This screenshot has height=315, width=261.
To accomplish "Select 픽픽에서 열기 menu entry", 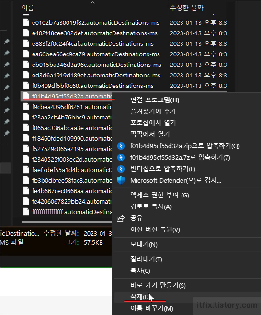I will 150,134.
